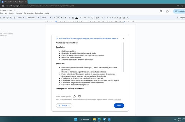
Task: Click the font size input field
Action: (x=58, y=18)
